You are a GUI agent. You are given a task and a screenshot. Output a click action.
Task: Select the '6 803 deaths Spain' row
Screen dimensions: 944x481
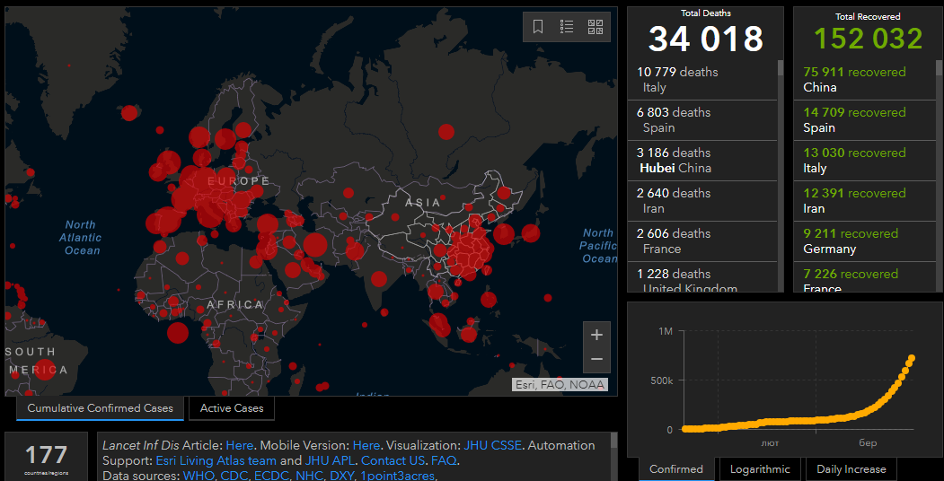702,119
